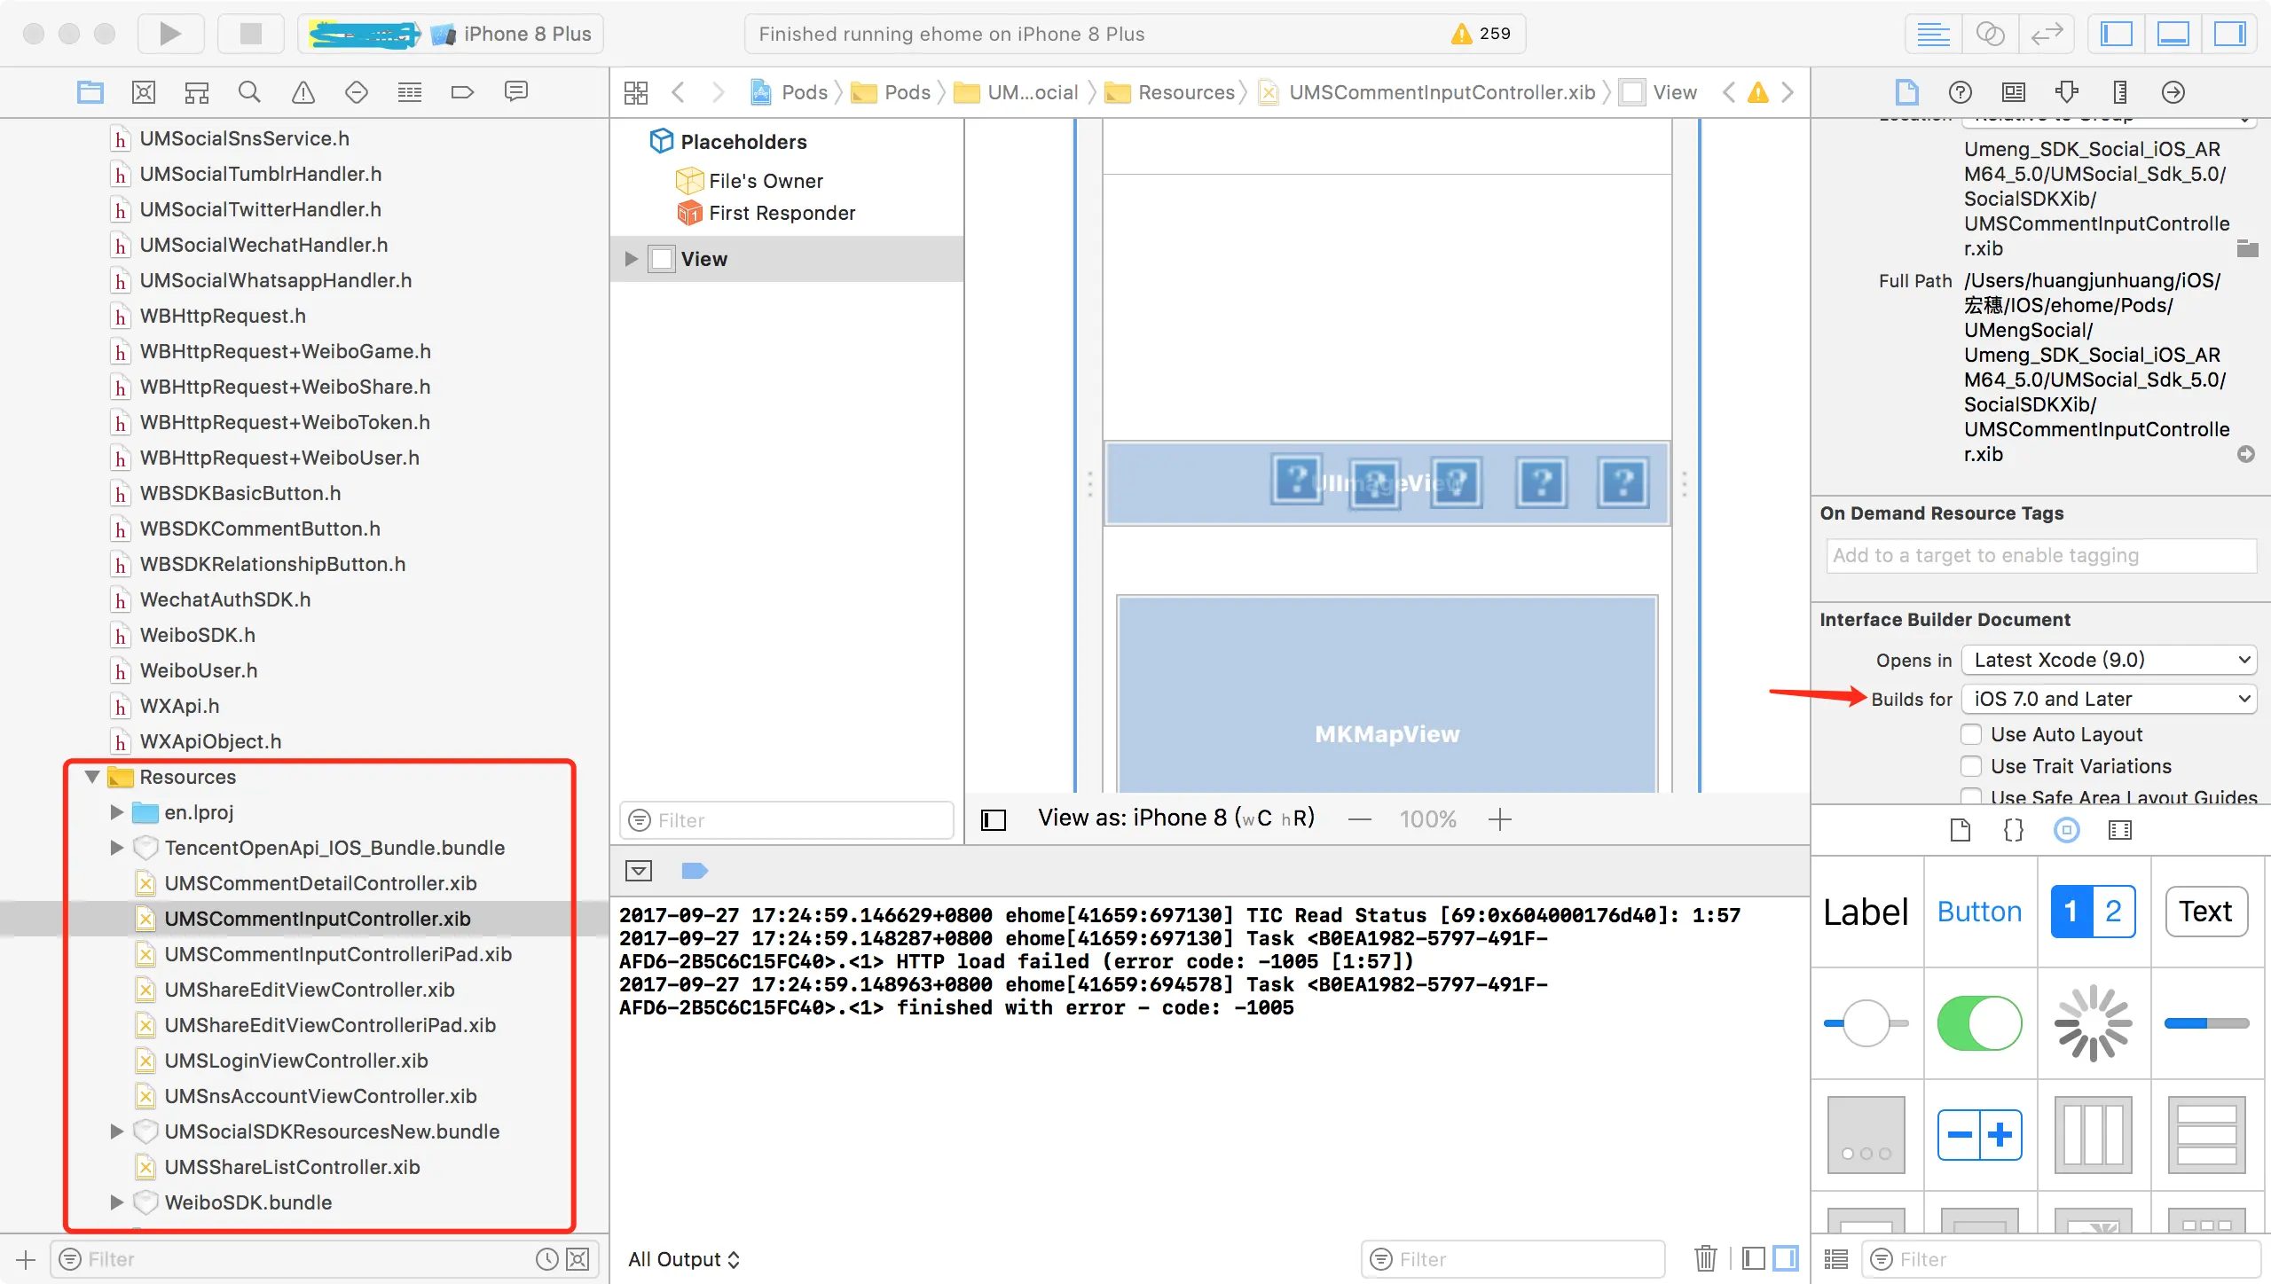Clear console with trash icon
Screen dimensions: 2271x1284
(x=1705, y=1259)
